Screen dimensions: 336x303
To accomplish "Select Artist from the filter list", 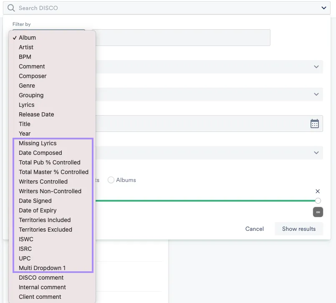I will click(x=26, y=47).
